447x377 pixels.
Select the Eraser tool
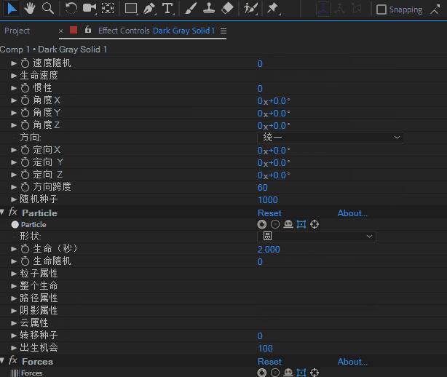pos(227,8)
